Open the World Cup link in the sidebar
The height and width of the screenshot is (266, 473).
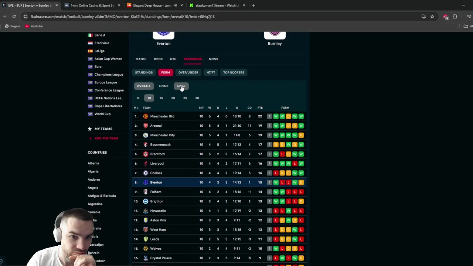click(102, 114)
